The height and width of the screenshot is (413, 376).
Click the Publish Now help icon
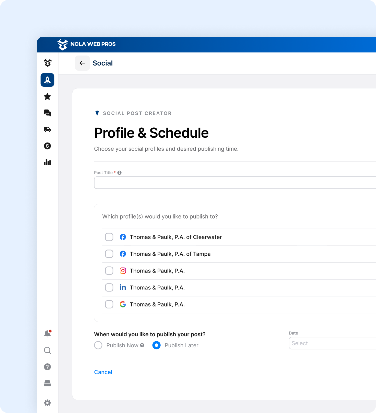[142, 345]
